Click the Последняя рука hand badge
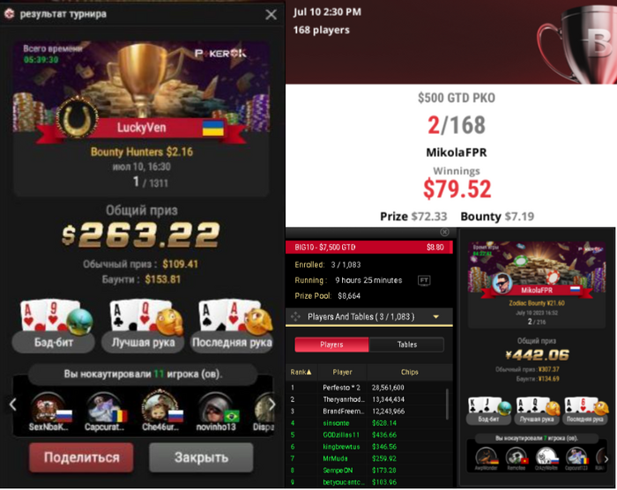The image size is (617, 490). click(x=232, y=342)
